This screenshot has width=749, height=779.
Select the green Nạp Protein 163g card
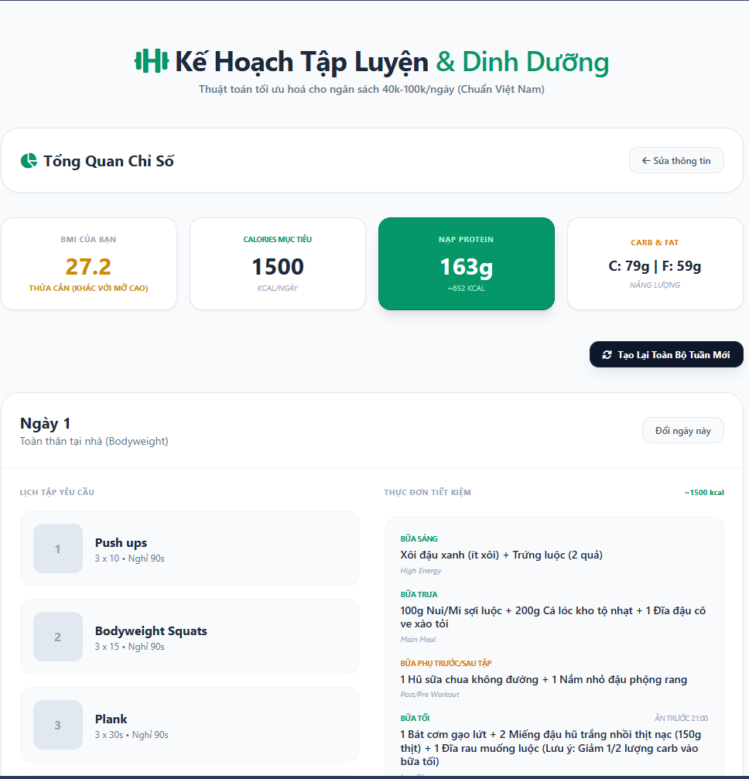coord(467,264)
